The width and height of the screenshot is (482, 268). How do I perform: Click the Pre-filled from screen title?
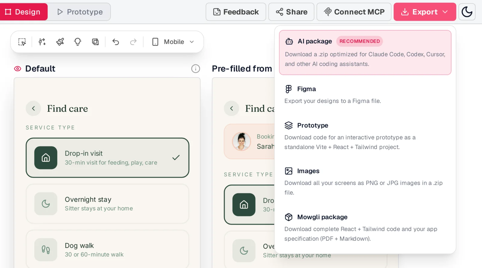point(242,69)
